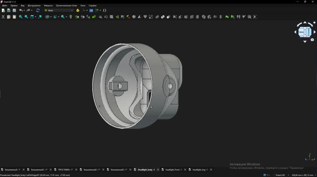
Task: Click the Paste clipboard icon
Action: coord(14,17)
